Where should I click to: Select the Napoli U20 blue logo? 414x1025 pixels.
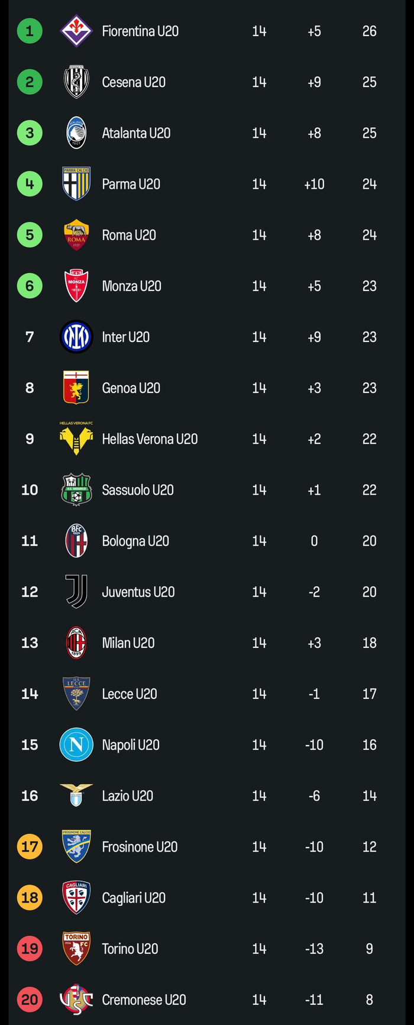[x=76, y=744]
